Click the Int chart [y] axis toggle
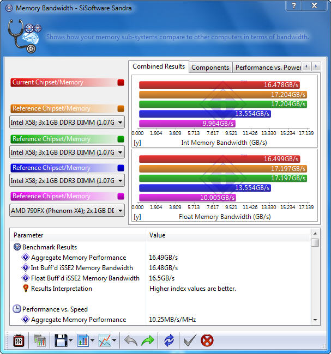This screenshot has height=354, width=331. pos(137,143)
